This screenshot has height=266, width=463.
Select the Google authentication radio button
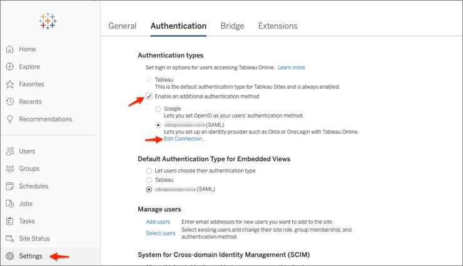(x=158, y=109)
